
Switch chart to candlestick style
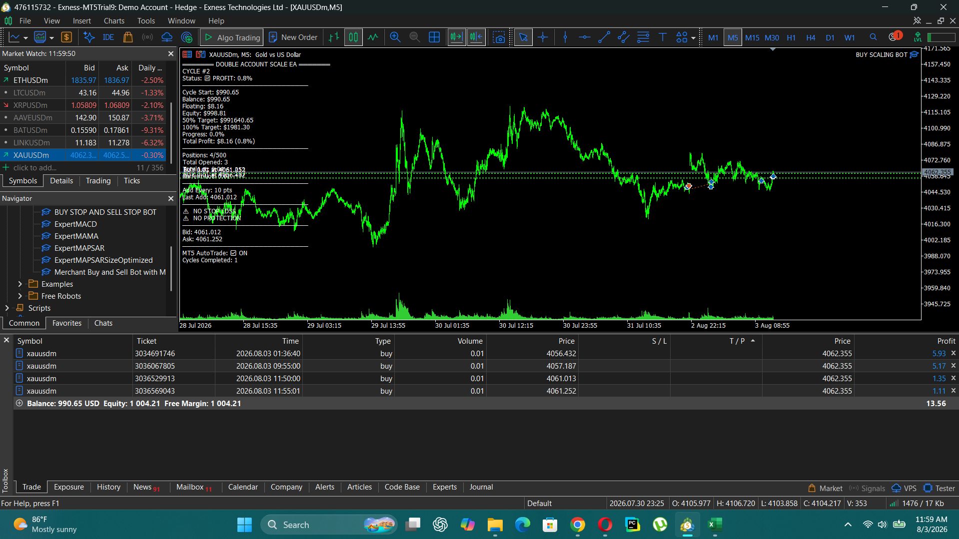coord(353,37)
